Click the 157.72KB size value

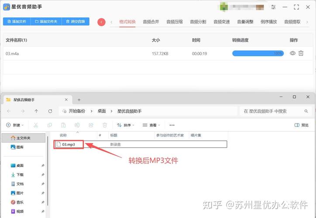pyautogui.click(x=160, y=54)
